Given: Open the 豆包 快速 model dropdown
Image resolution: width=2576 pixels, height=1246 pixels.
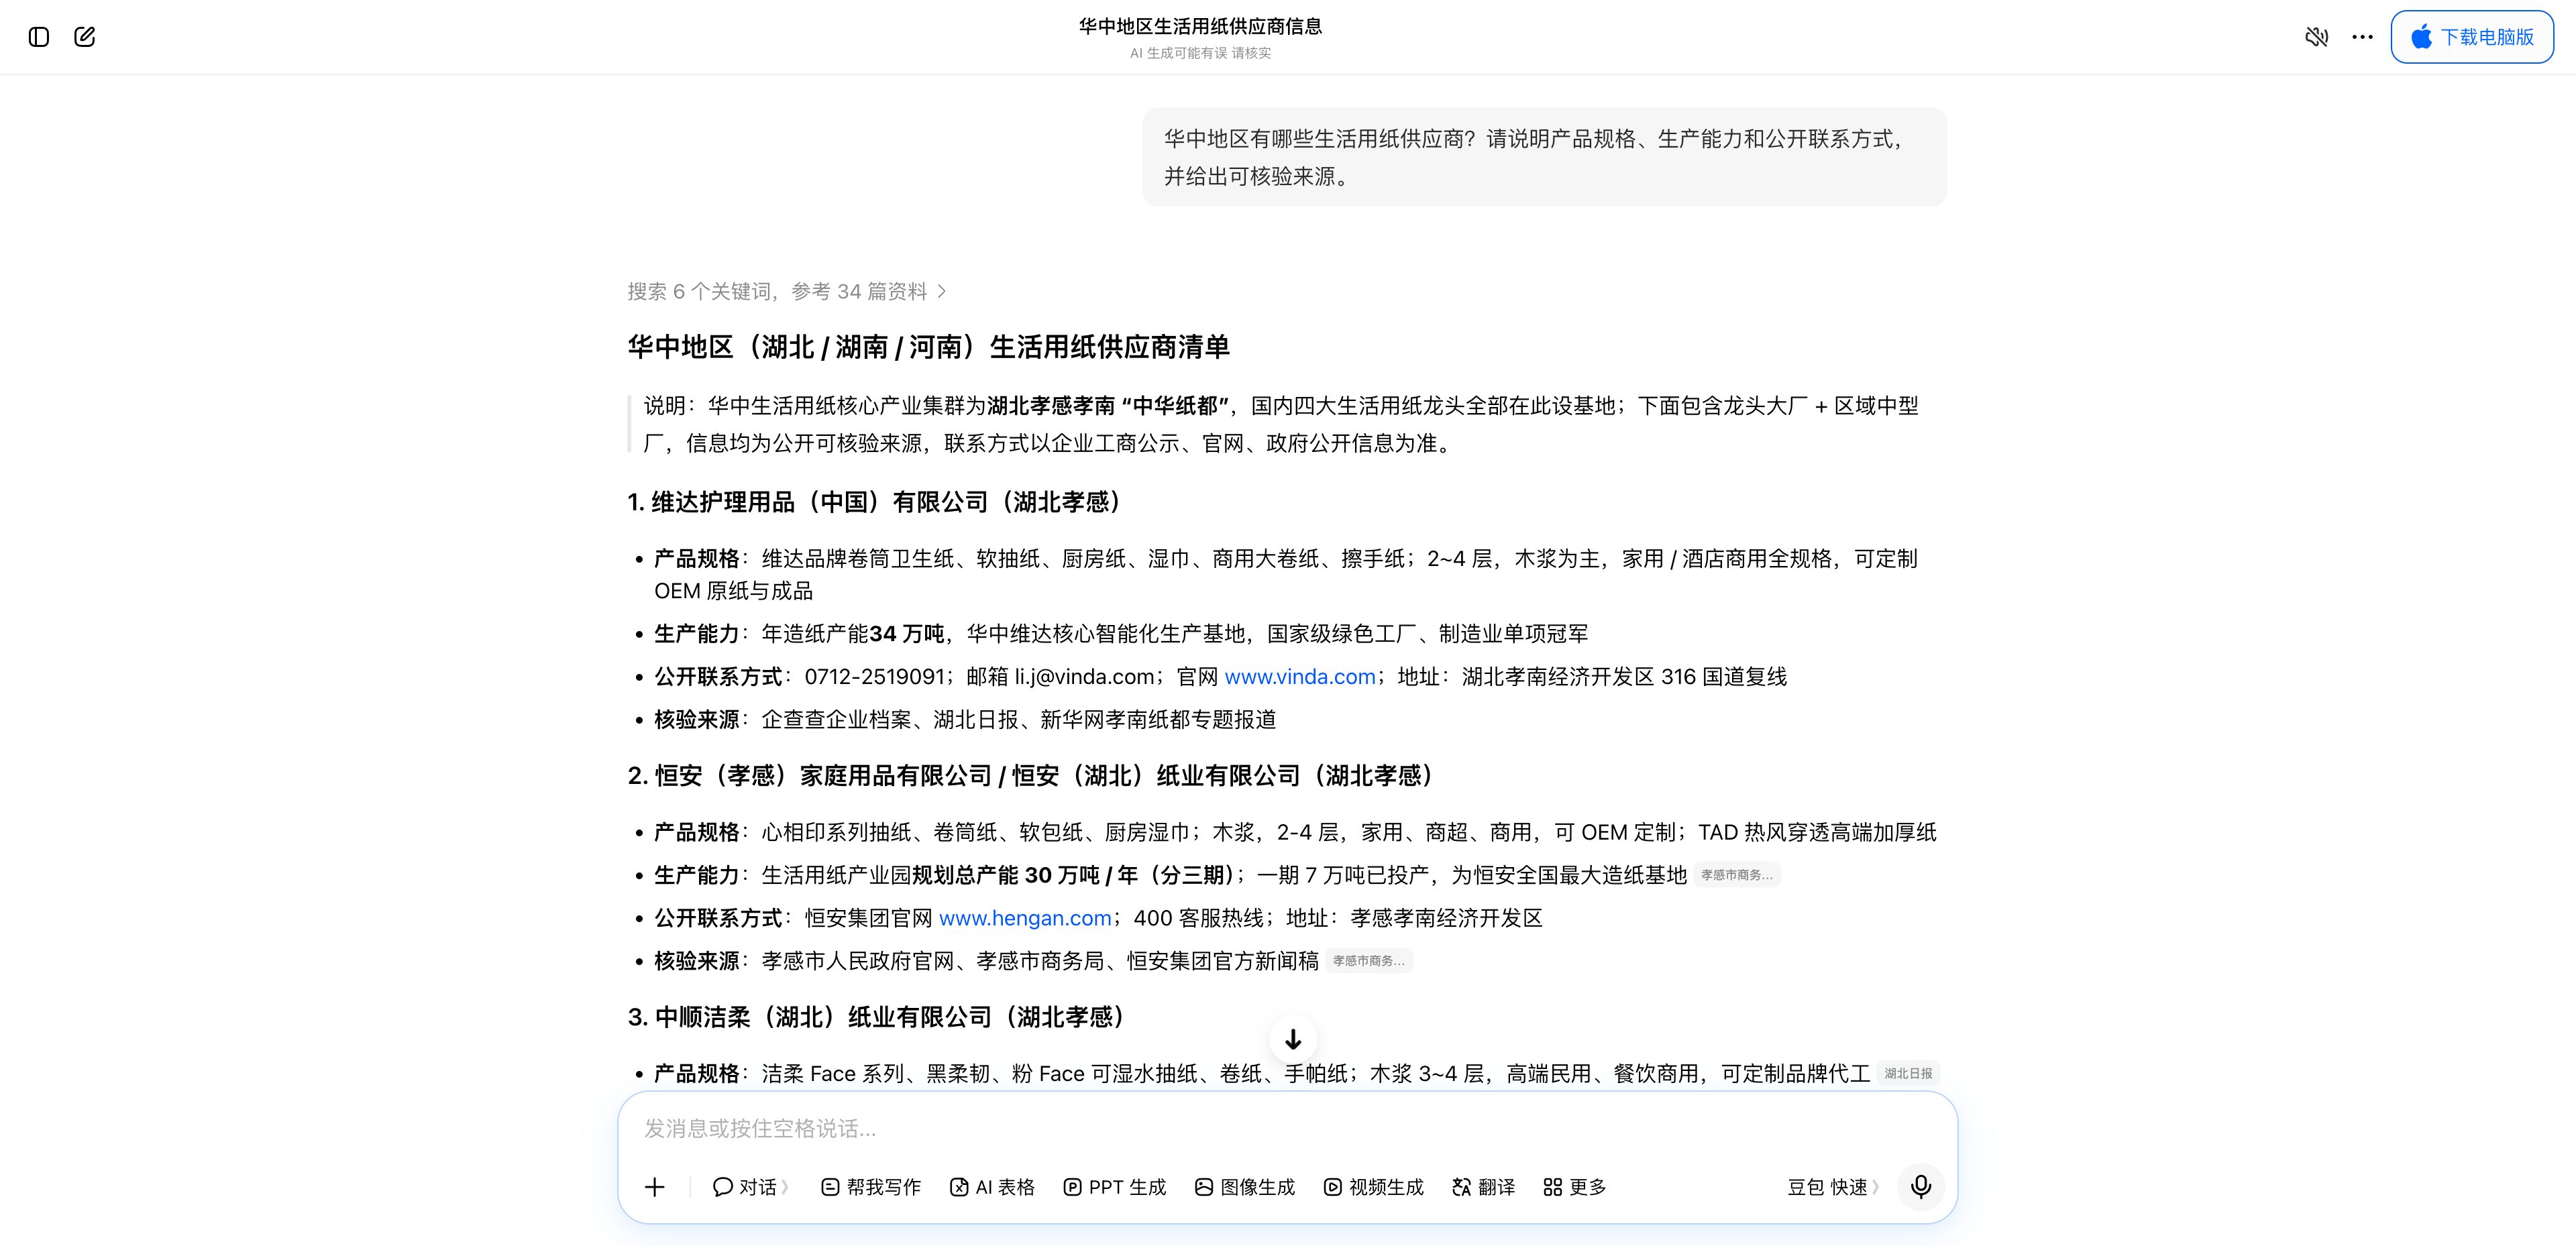Looking at the screenshot, I should click(x=1833, y=1187).
